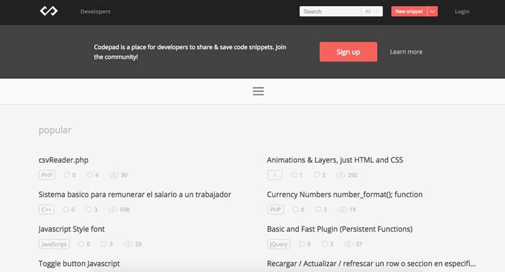Open Basic and Fast Plugin snippet
This screenshot has height=272, width=505.
pos(339,229)
